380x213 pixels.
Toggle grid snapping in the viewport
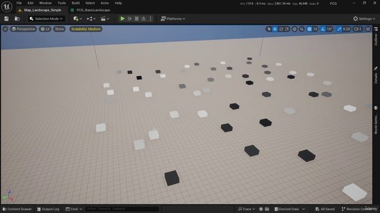pos(309,29)
